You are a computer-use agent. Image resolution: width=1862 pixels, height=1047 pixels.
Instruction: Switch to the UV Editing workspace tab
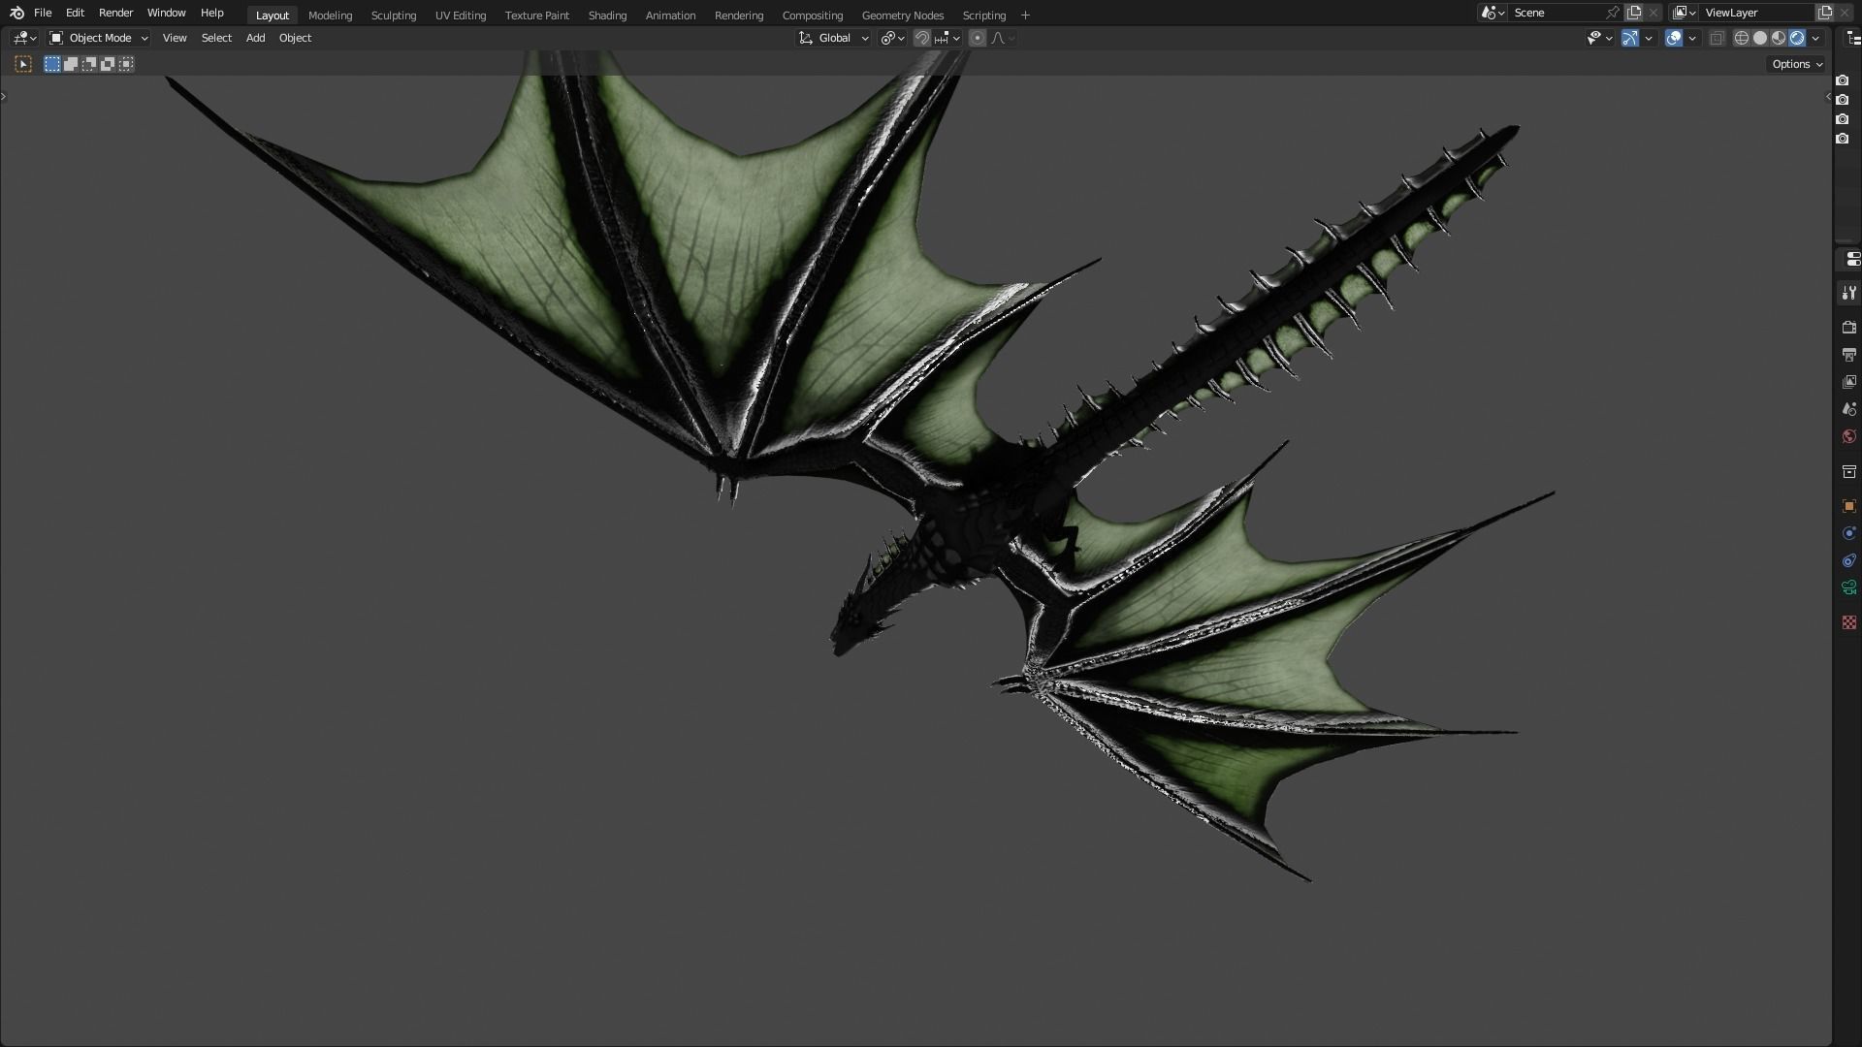(x=461, y=15)
